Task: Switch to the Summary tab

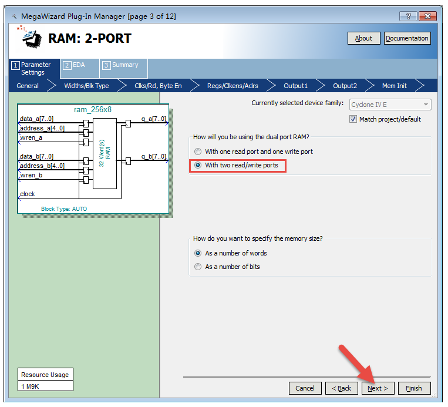Action: tap(123, 69)
